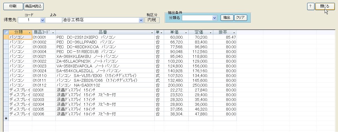Image resolution: width=338 pixels, height=132 pixels.
Task: Click the 印刷 print button
Action: coord(13,6)
